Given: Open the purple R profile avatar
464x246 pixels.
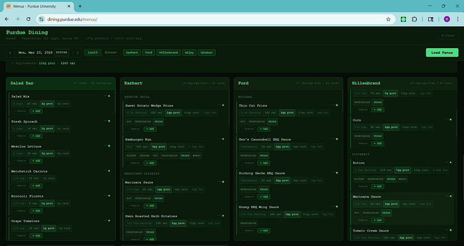Looking at the screenshot, I should click(447, 19).
